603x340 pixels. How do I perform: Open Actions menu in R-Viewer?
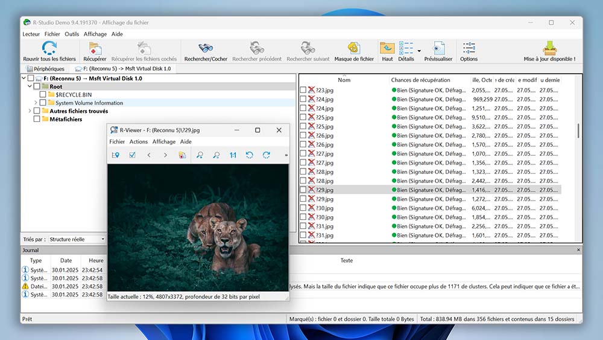point(139,142)
